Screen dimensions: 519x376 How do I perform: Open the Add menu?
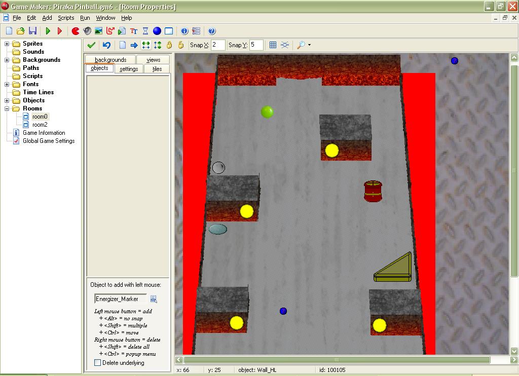47,18
